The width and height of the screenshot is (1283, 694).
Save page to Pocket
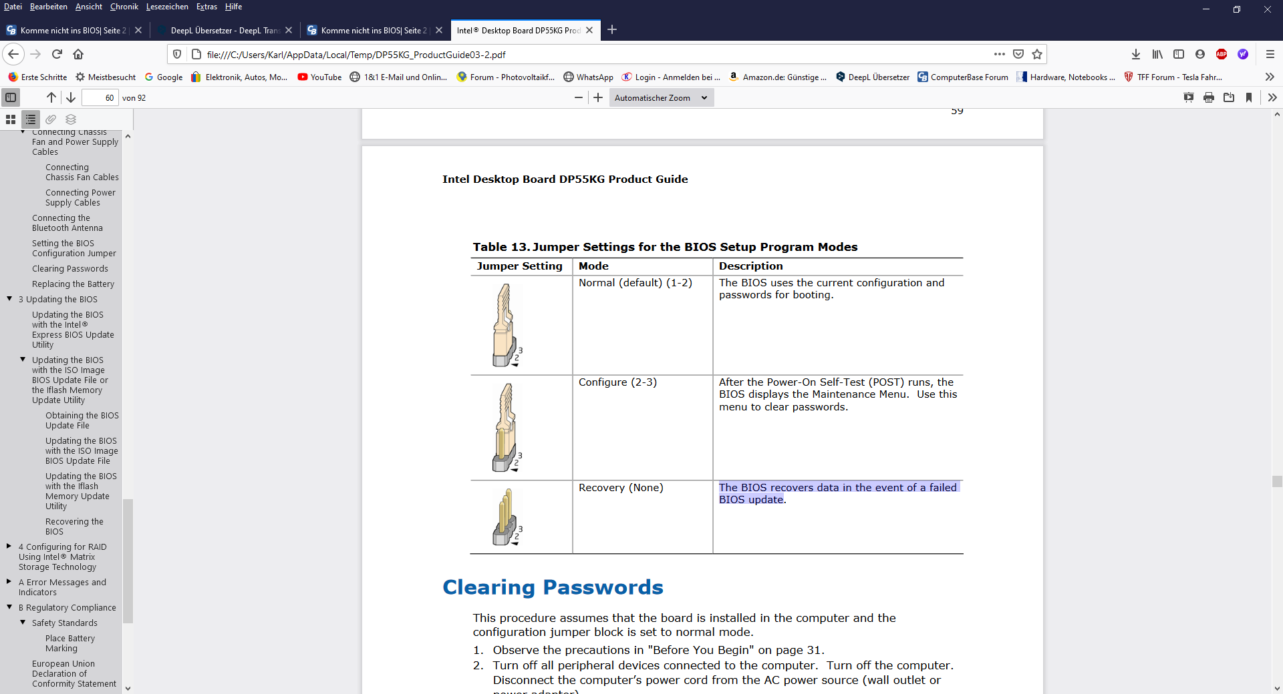[x=1018, y=54]
